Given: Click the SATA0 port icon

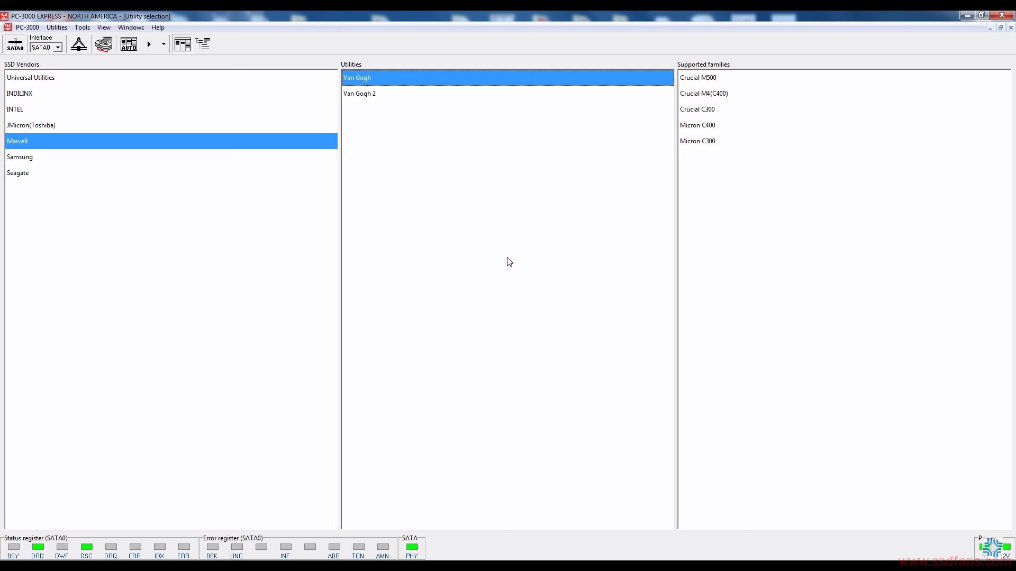Looking at the screenshot, I should [15, 44].
